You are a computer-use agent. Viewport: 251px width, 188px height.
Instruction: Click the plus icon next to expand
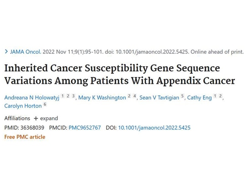tap(36, 118)
